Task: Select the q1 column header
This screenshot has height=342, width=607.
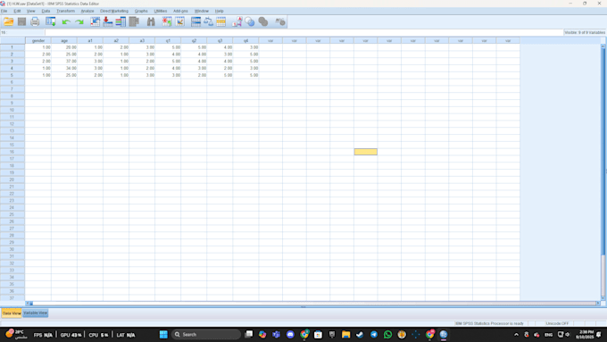Action: tap(168, 41)
